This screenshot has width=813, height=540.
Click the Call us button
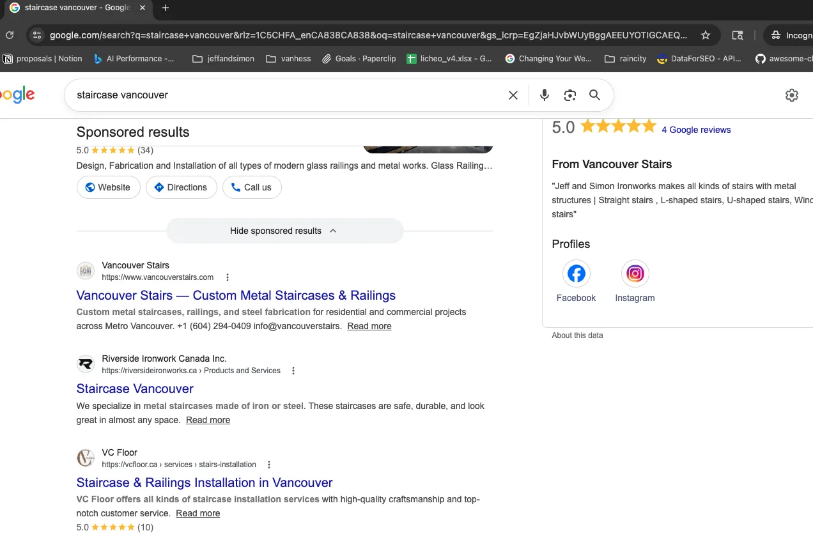(x=252, y=187)
